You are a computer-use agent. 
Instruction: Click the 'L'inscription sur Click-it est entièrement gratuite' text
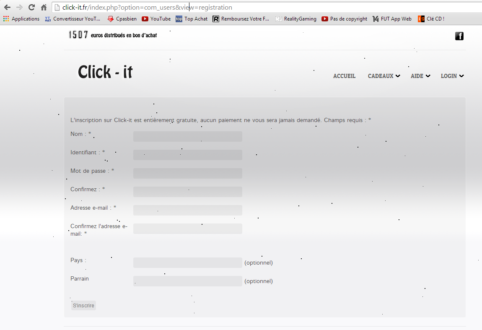click(x=134, y=120)
